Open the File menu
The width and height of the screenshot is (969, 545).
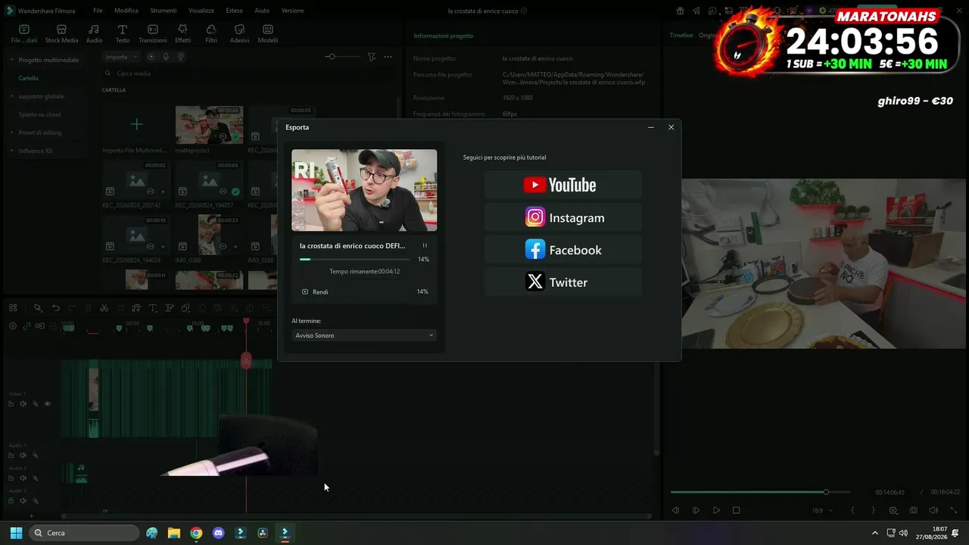click(x=98, y=11)
